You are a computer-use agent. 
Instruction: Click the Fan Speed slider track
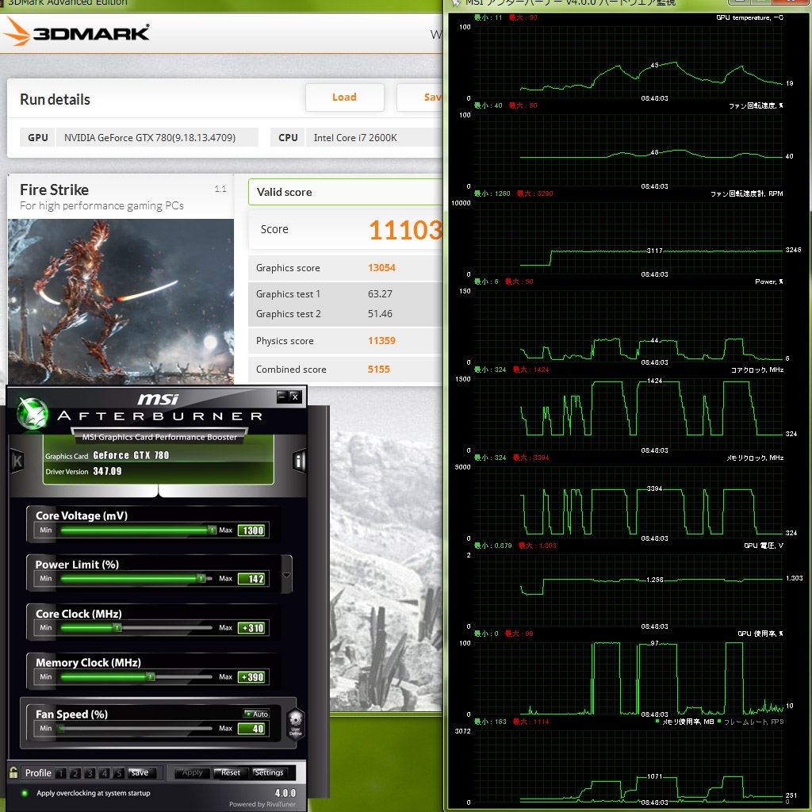(x=136, y=728)
